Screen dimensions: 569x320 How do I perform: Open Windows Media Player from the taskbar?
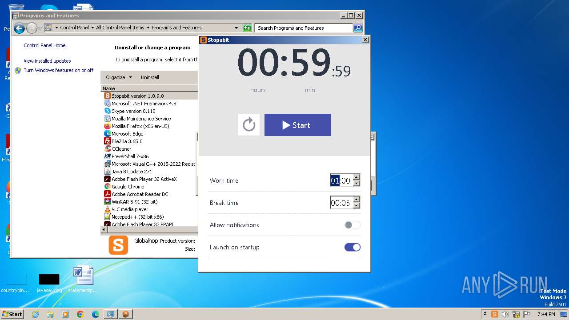[x=65, y=314]
